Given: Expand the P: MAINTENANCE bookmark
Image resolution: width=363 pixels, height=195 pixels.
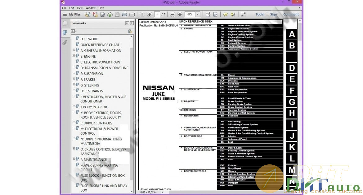Looking at the screenshot, I should 74,159.
